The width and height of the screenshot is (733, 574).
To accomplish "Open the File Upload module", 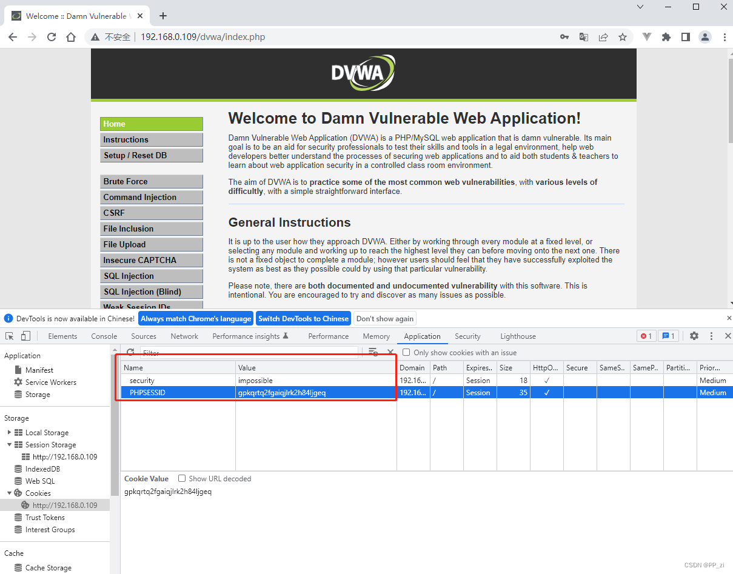I will click(152, 244).
